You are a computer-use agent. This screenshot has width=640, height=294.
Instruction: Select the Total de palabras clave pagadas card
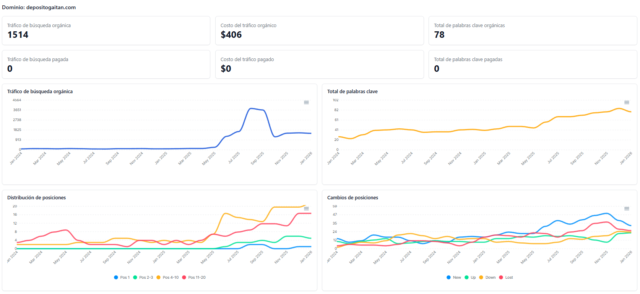(533, 65)
